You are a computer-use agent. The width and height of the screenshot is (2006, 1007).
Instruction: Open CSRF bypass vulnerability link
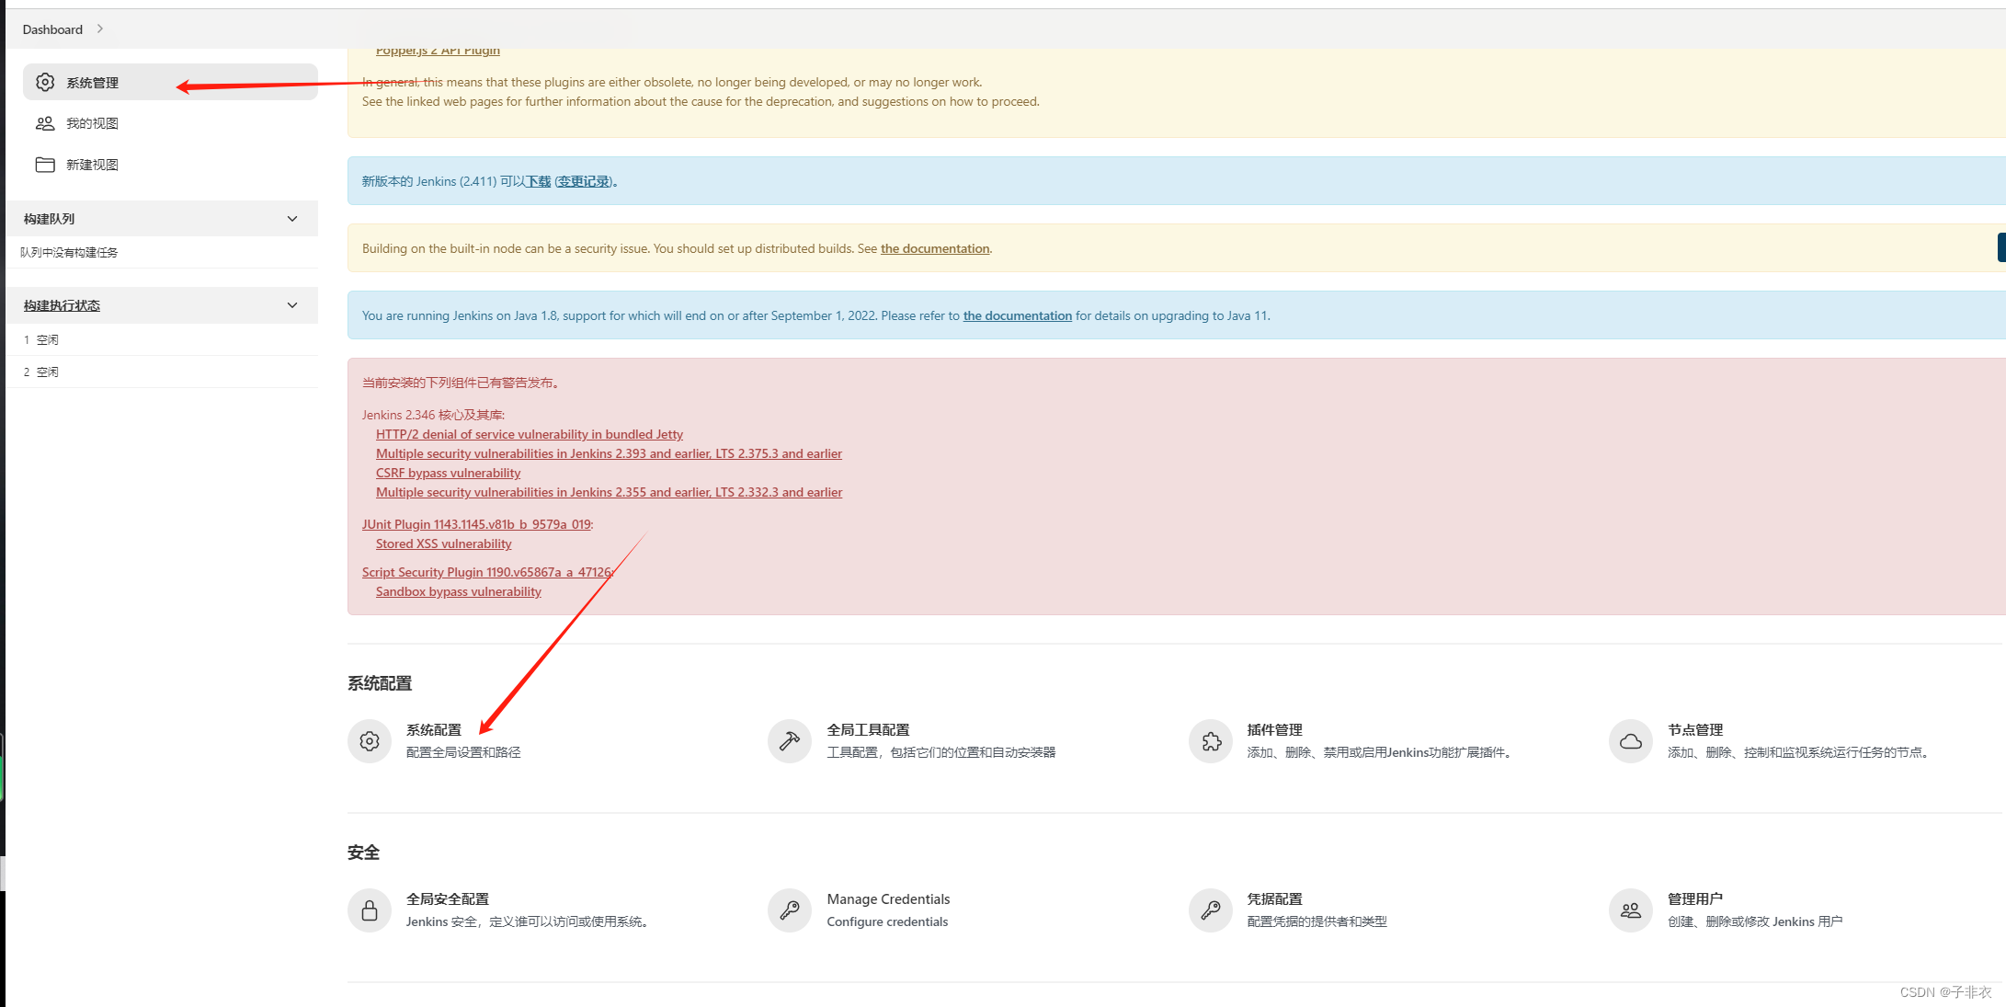click(x=448, y=473)
